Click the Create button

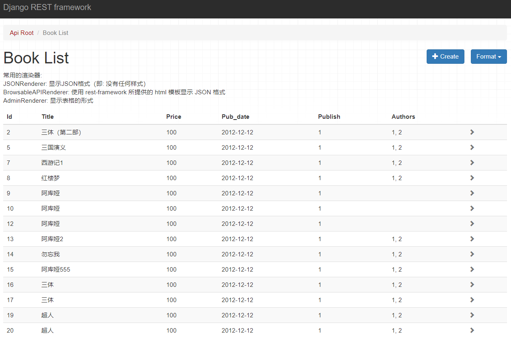tap(445, 57)
